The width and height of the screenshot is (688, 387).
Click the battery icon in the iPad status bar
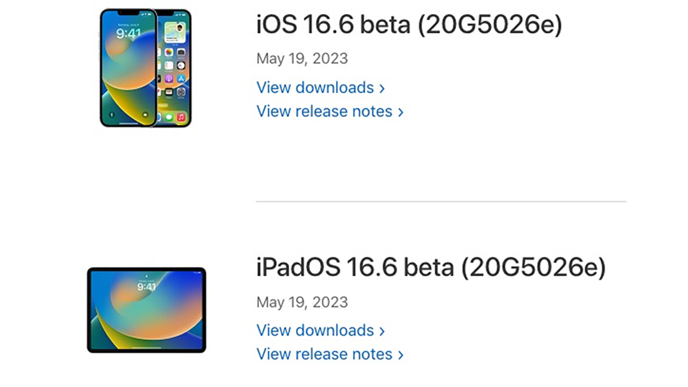[x=200, y=272]
